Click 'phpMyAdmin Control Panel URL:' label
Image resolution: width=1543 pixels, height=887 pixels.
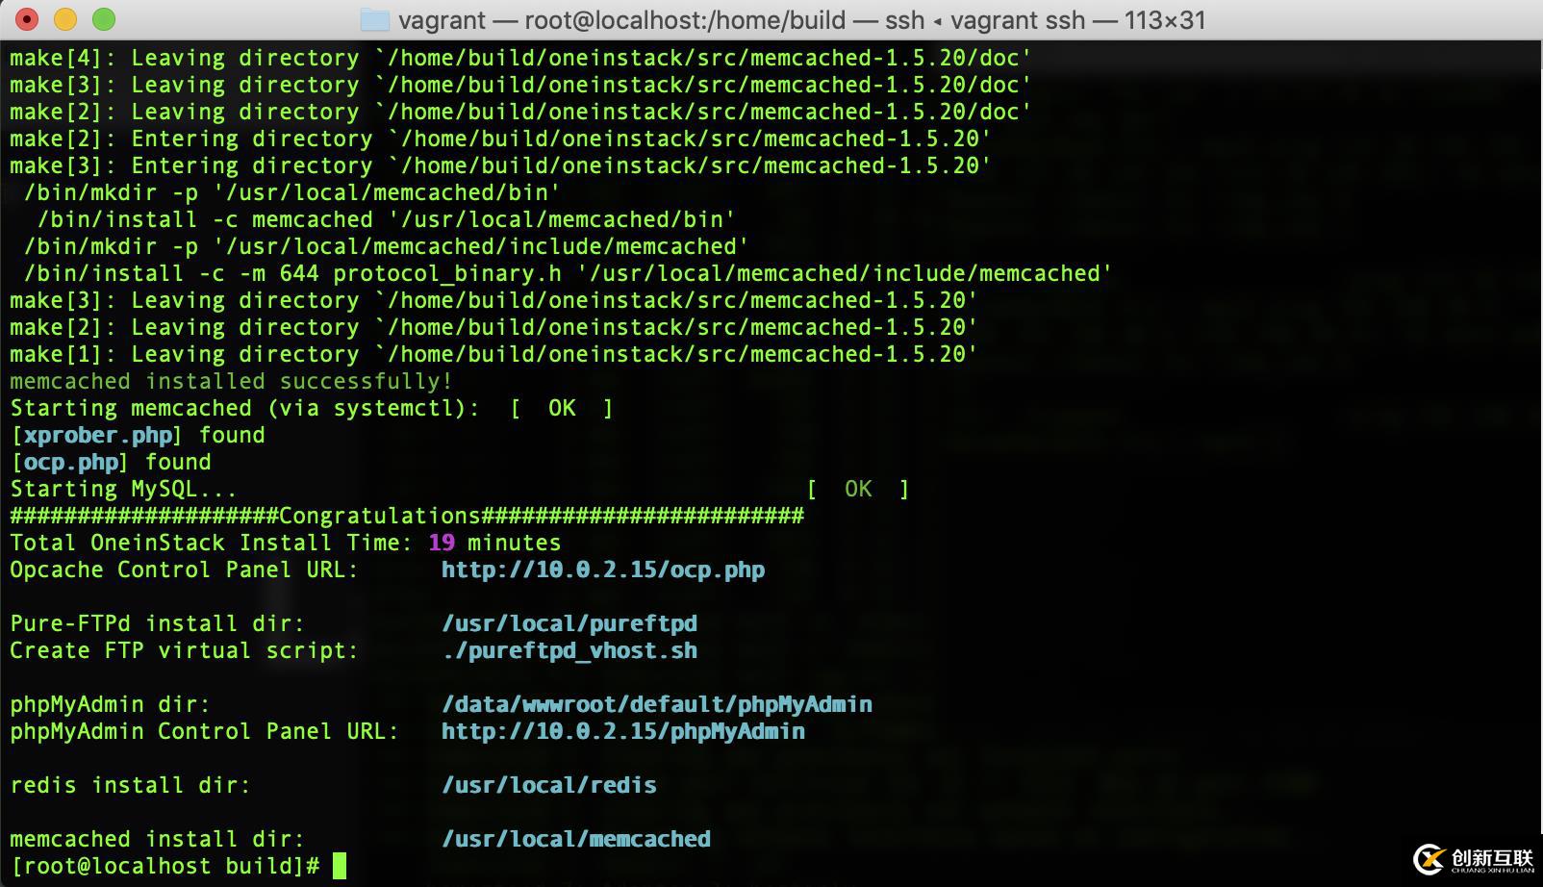coord(204,731)
